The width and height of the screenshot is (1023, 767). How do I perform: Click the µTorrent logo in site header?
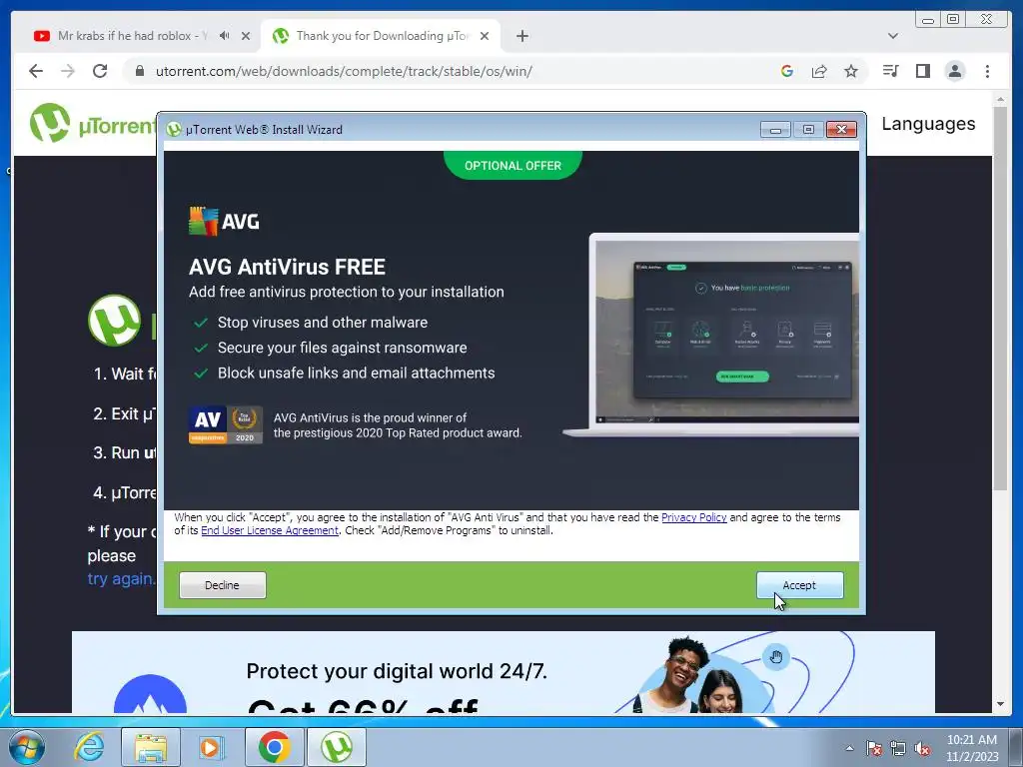click(91, 123)
